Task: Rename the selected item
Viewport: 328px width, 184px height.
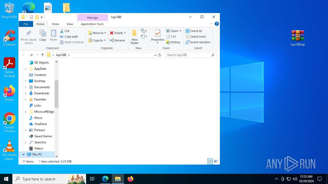Action: 117,40
